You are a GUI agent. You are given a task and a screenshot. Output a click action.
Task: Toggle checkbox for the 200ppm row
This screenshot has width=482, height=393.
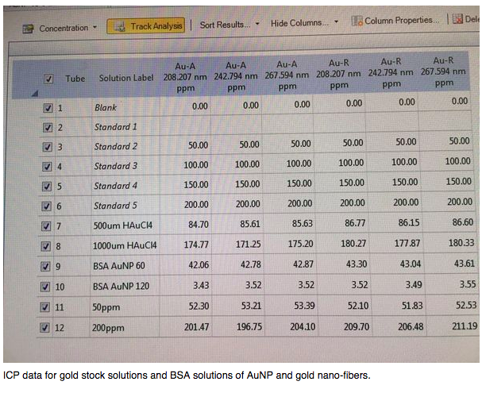coord(47,327)
